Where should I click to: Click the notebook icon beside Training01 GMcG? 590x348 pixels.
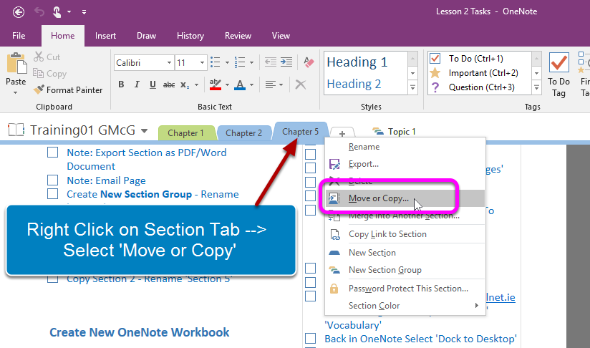16,130
